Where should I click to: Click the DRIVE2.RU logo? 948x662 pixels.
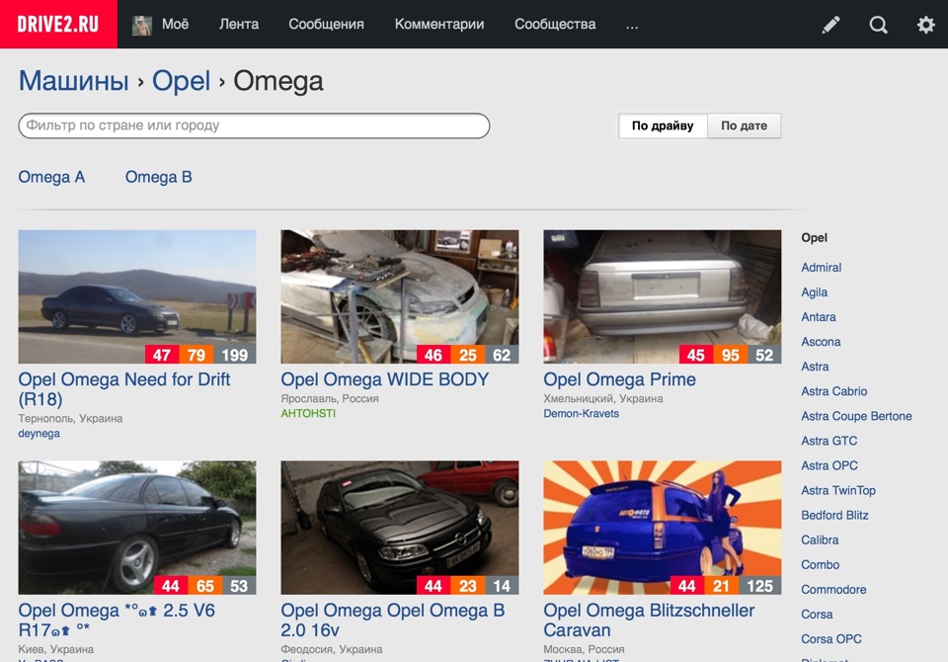point(58,24)
